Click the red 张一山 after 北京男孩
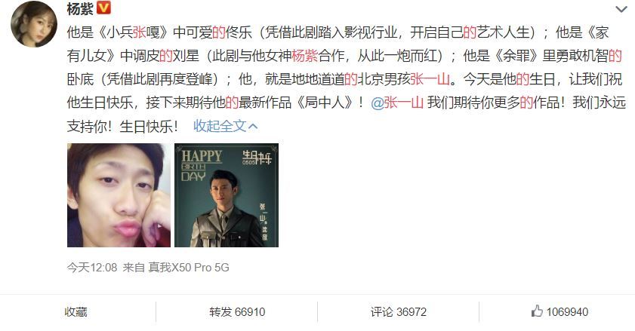 click(430, 79)
